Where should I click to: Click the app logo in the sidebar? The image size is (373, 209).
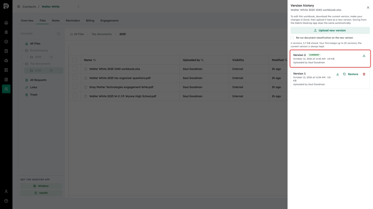[6, 6]
